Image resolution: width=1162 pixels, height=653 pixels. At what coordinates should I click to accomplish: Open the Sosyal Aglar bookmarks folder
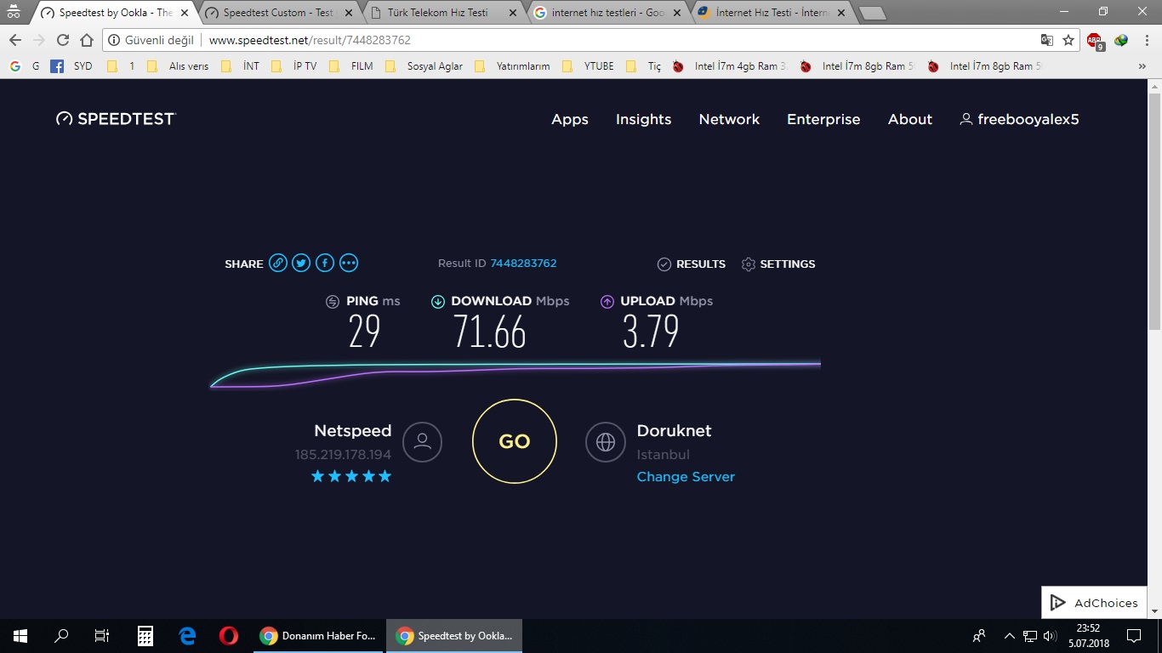pos(424,65)
